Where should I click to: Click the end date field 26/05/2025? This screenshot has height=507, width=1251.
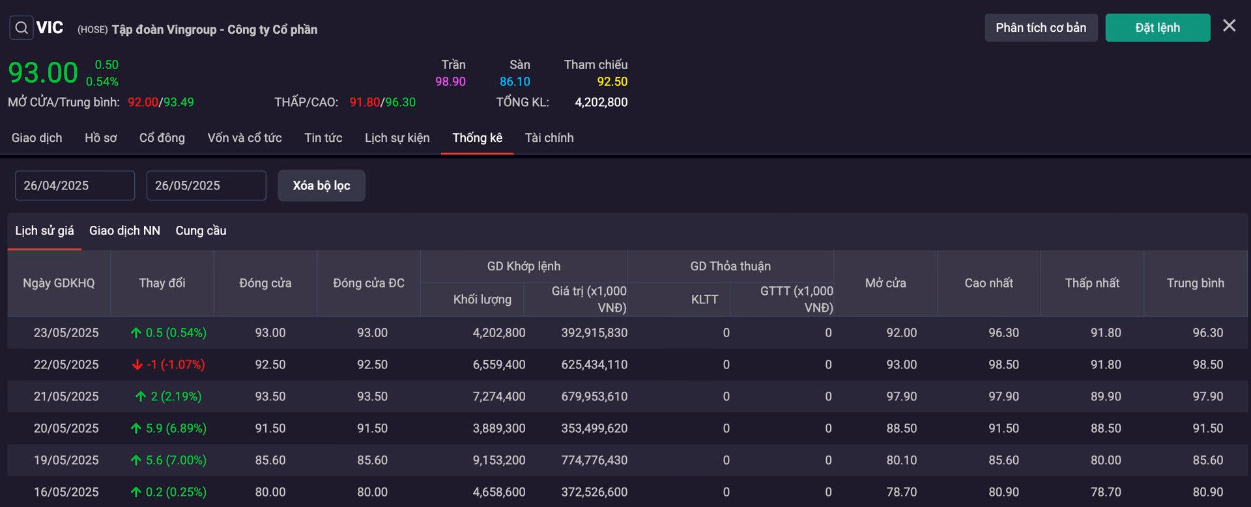(206, 185)
